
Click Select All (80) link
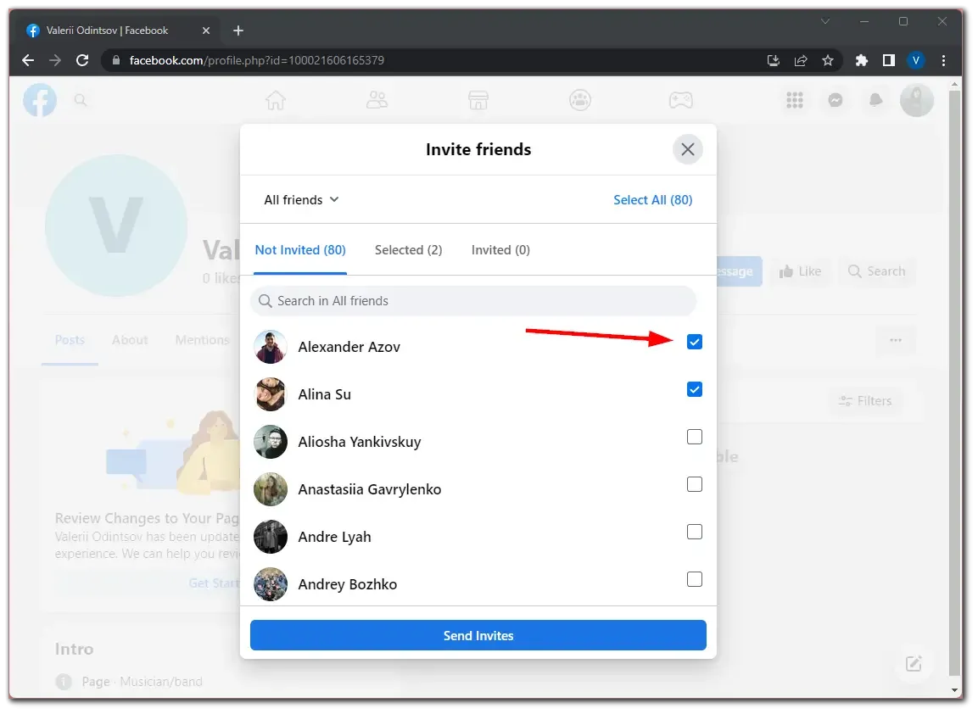pos(652,200)
